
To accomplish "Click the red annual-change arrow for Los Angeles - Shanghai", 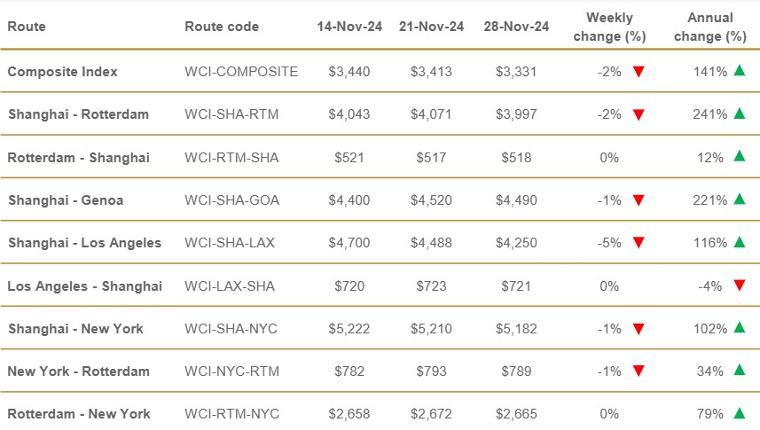I will 739,285.
